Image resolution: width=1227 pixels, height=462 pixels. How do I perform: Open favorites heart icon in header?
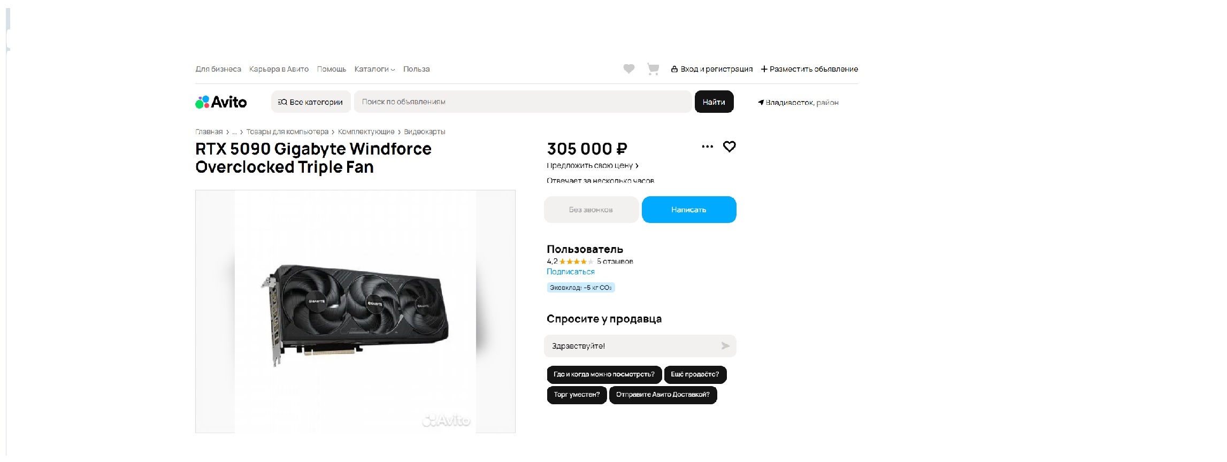tap(628, 68)
